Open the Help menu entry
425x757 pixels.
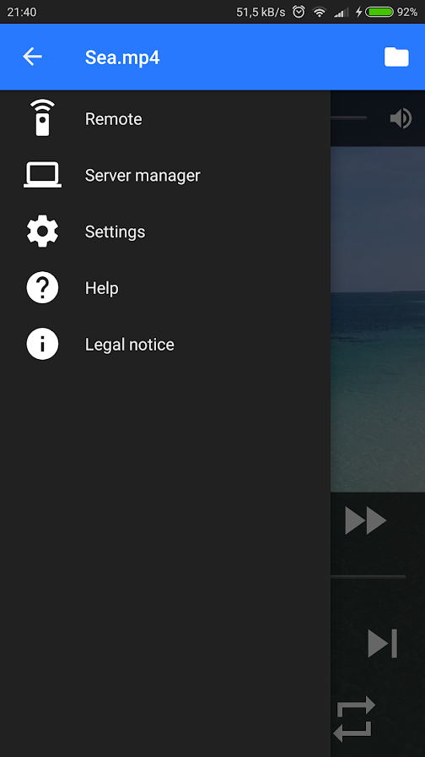(x=165, y=288)
